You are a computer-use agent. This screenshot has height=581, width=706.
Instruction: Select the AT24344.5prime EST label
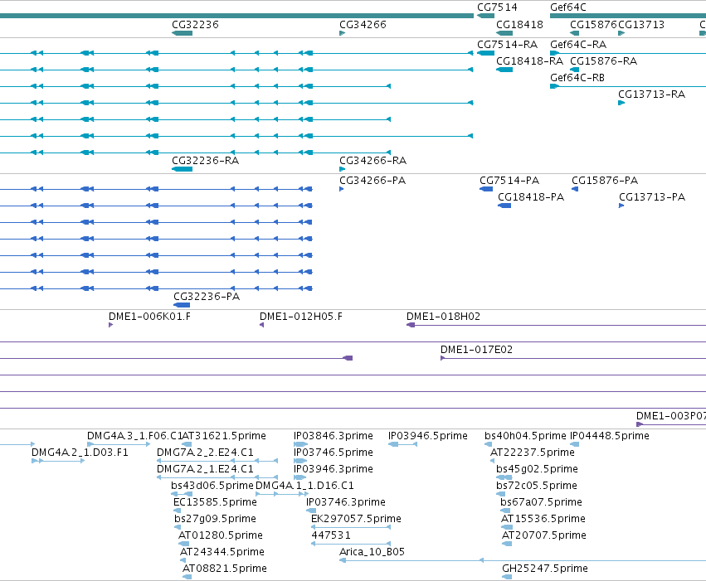click(222, 552)
